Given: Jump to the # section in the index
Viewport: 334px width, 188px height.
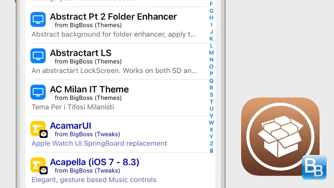Looking at the screenshot, I should click(211, 151).
